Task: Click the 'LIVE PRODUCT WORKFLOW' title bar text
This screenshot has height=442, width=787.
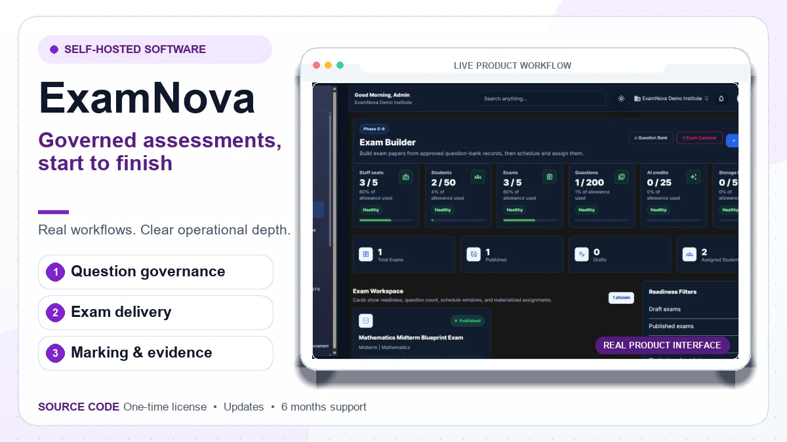Action: [x=512, y=65]
